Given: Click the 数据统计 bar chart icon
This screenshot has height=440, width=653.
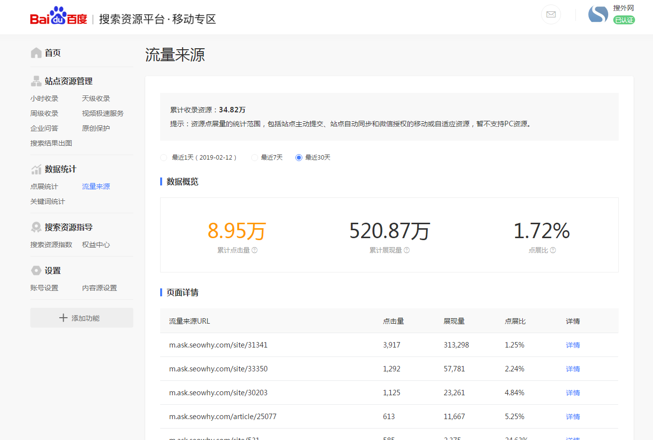Looking at the screenshot, I should coord(36,169).
